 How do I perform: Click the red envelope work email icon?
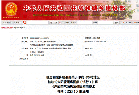pyautogui.click(x=60, y=23)
